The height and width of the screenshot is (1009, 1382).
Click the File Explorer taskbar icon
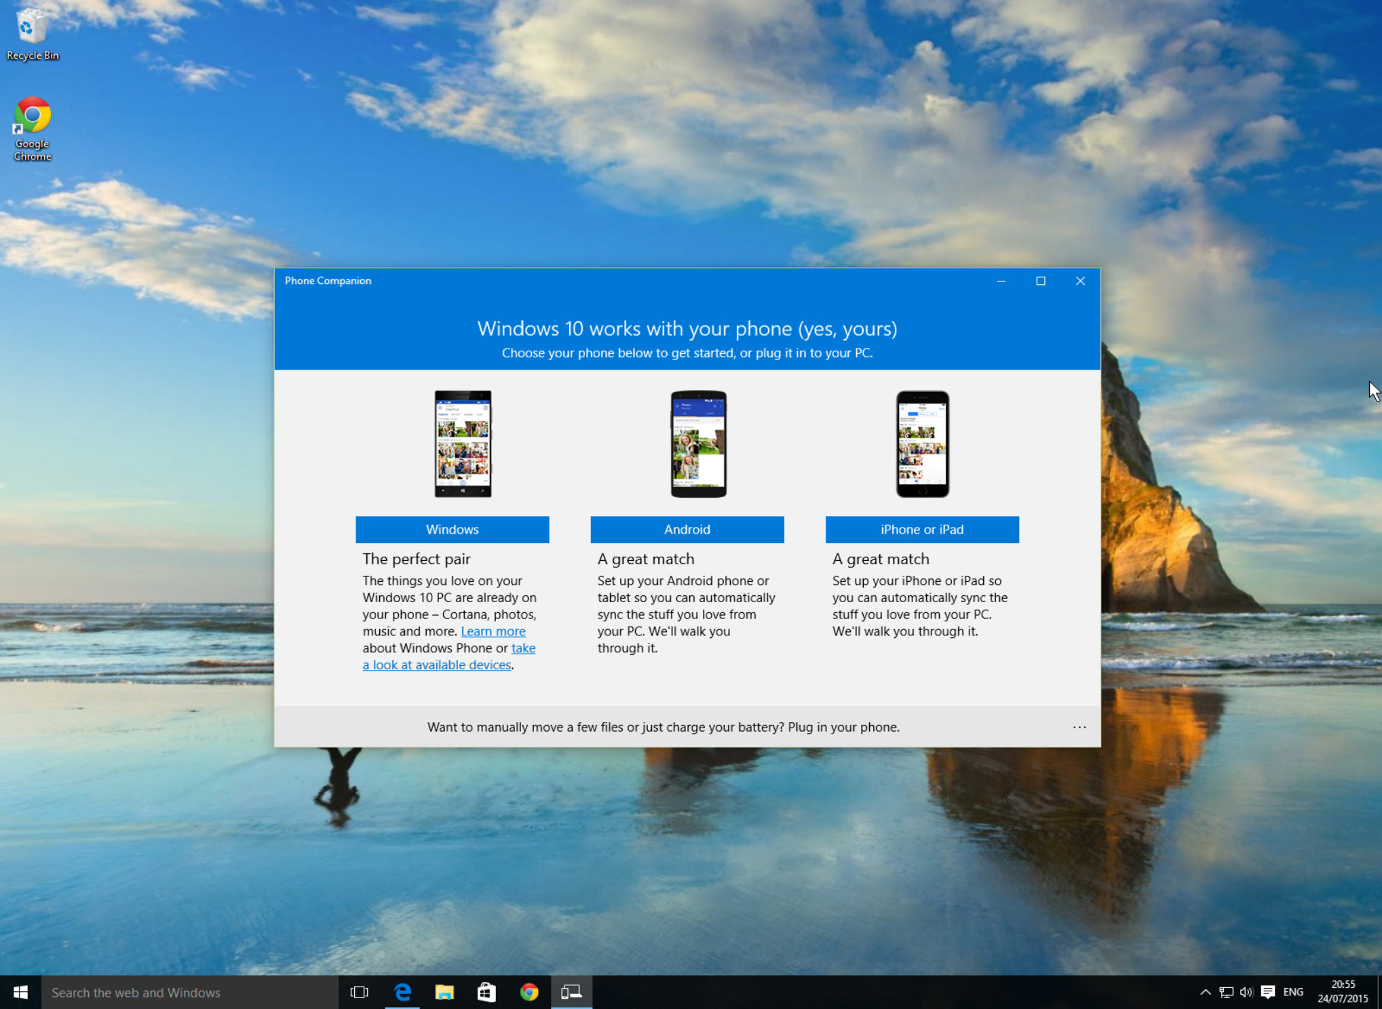tap(445, 991)
